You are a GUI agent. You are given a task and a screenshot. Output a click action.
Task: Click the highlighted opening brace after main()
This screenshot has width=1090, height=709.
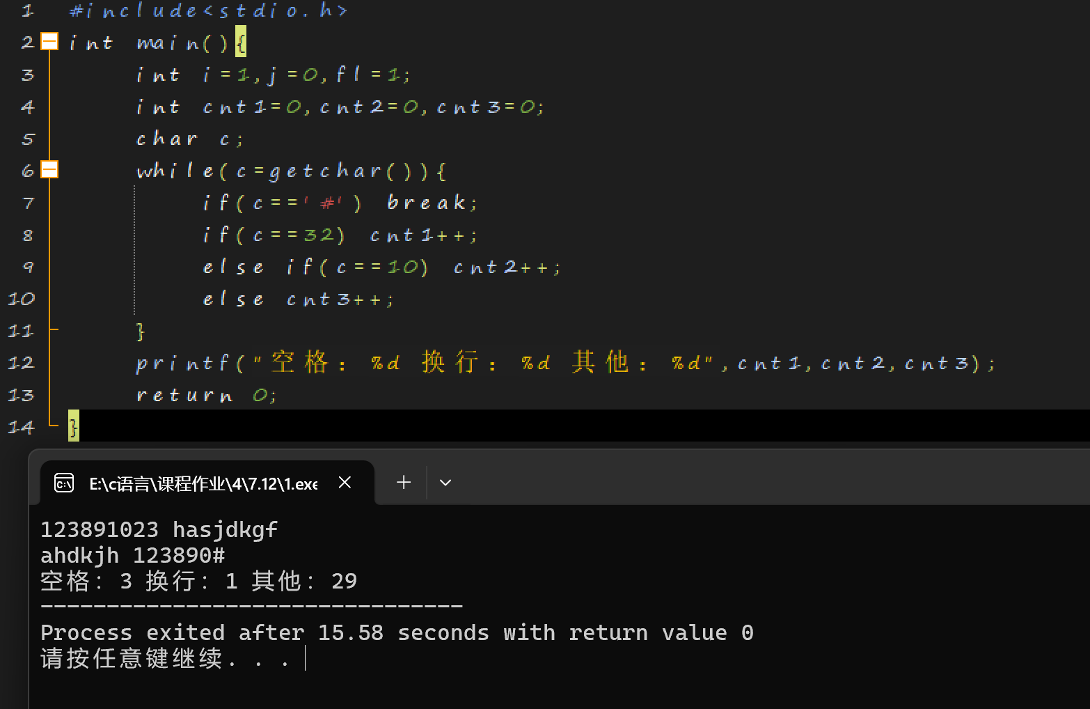click(240, 42)
